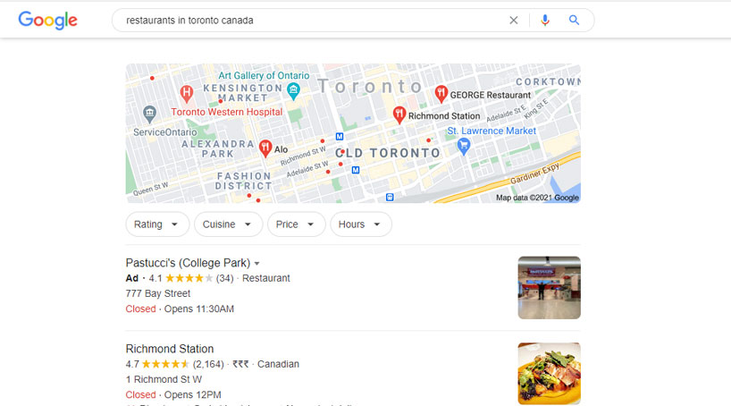Open the Hours filter dropdown

tap(361, 224)
